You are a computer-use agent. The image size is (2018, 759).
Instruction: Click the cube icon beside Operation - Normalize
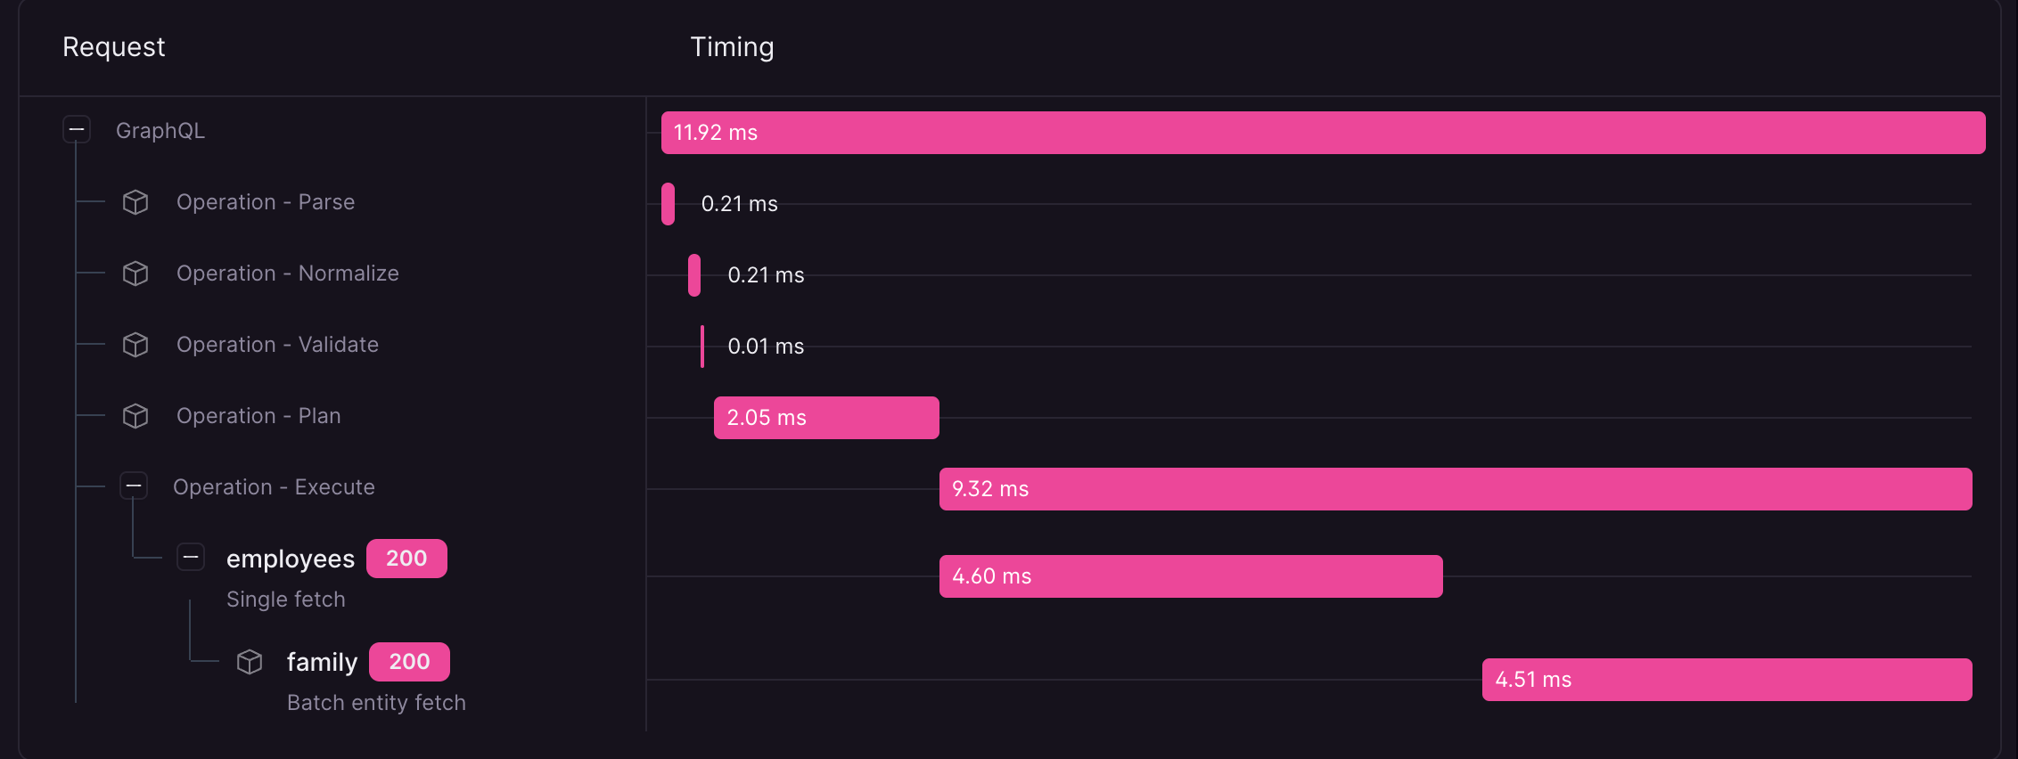135,273
